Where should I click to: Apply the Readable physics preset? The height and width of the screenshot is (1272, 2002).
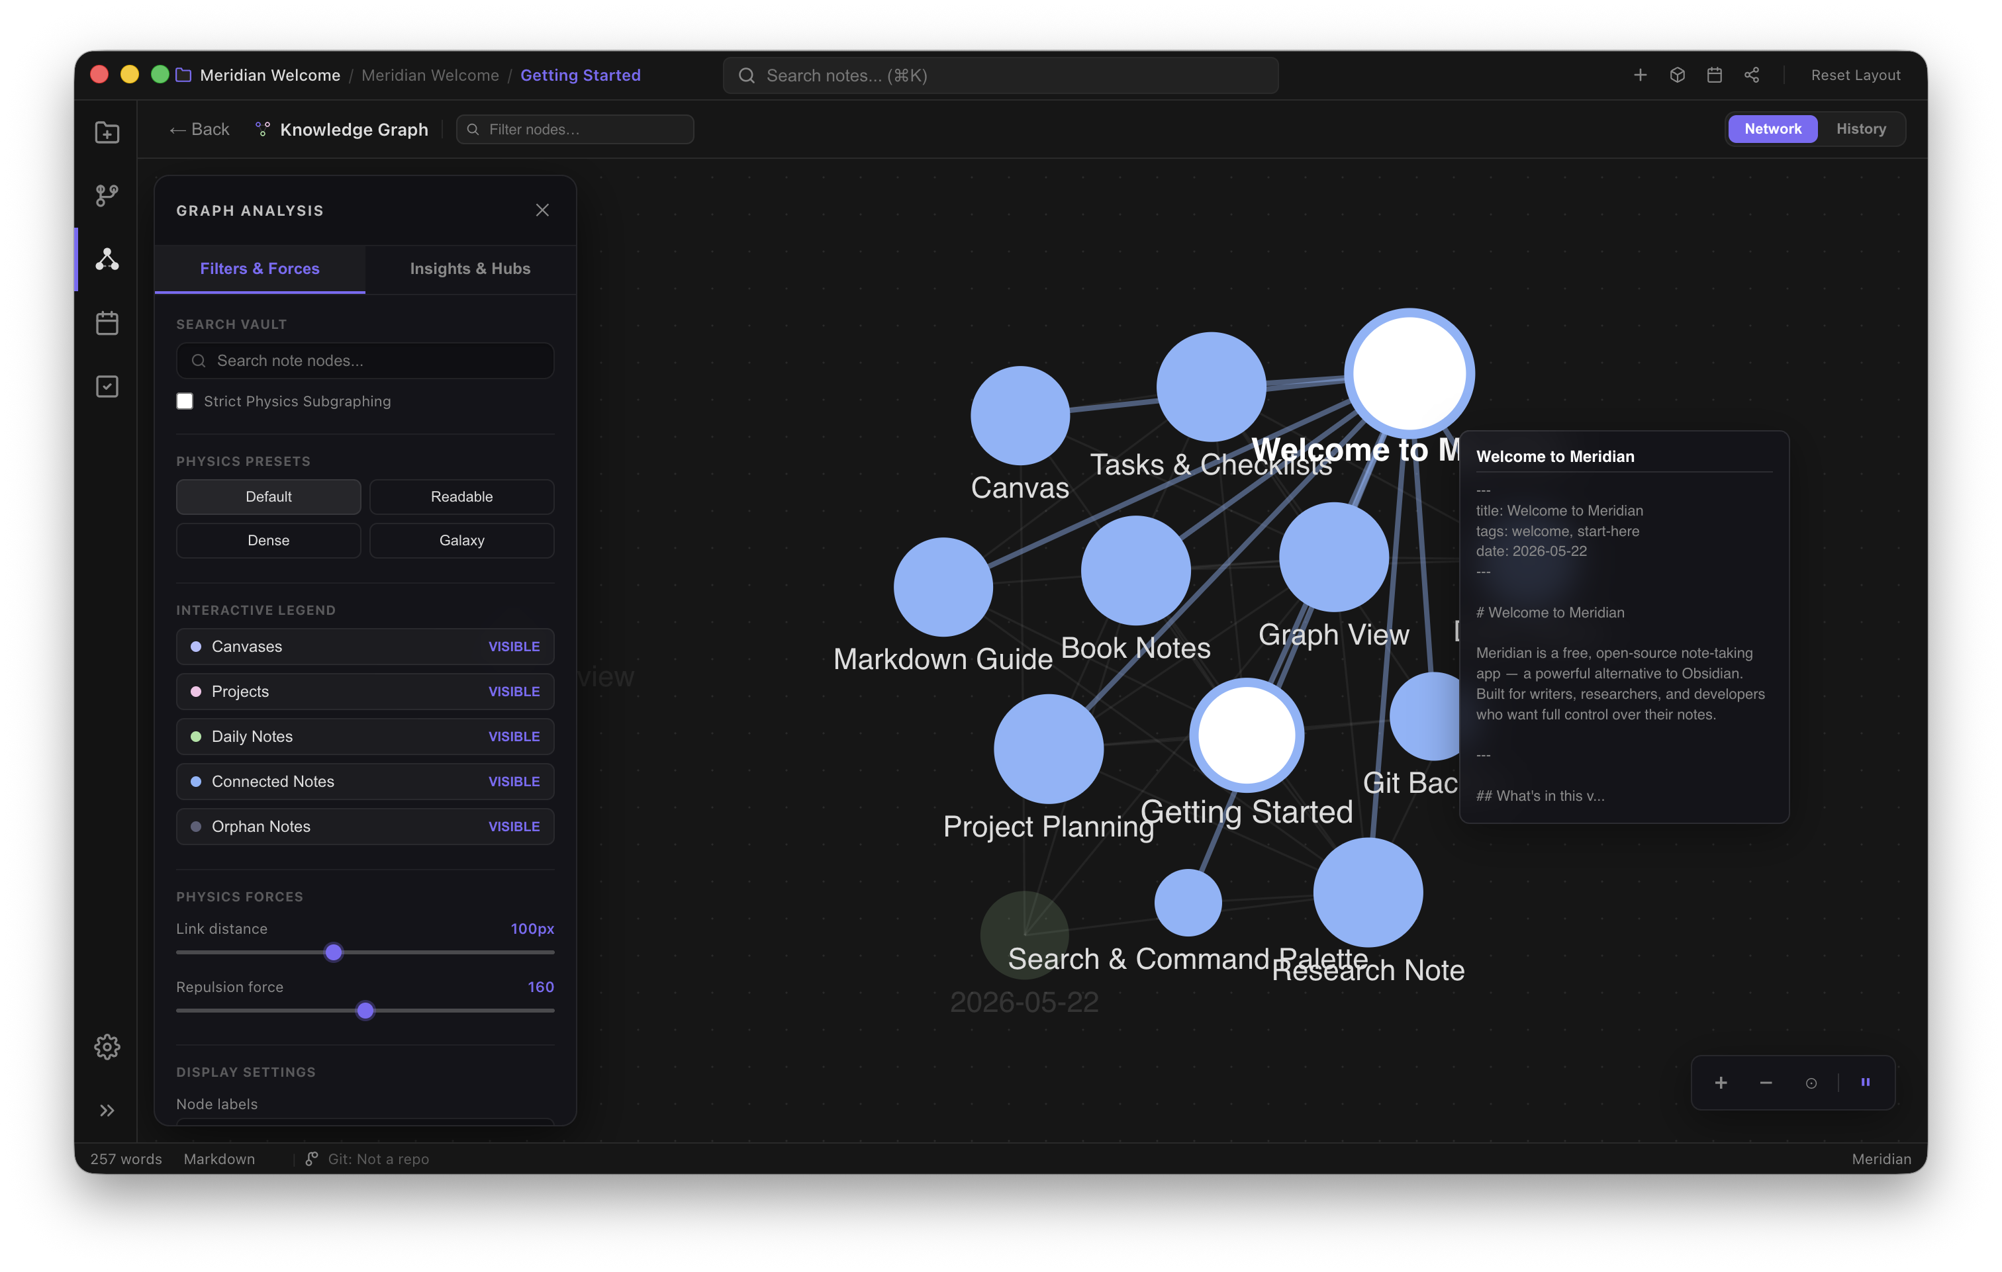pos(461,496)
